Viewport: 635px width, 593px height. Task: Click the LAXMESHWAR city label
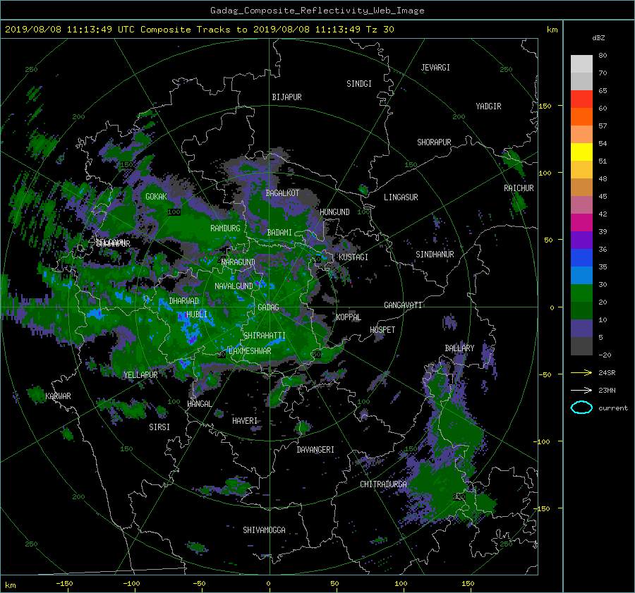tap(250, 351)
